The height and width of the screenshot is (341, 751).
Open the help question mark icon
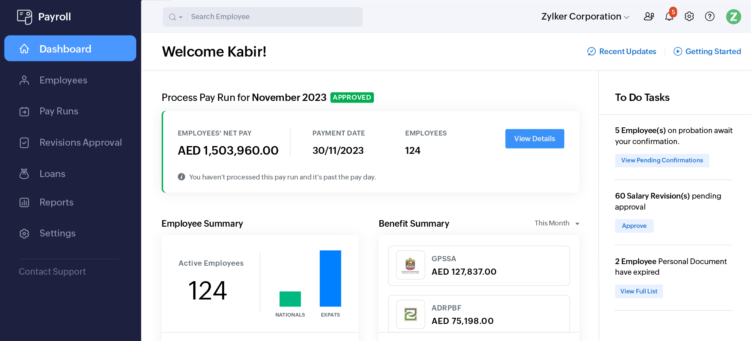tap(710, 17)
